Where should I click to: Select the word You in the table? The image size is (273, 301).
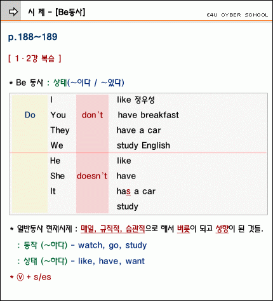(58, 115)
